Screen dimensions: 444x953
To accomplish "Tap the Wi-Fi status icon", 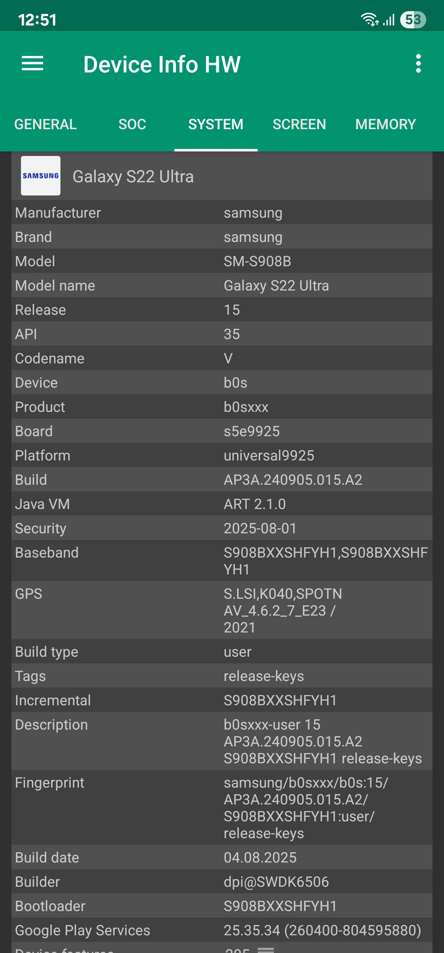I will point(369,19).
